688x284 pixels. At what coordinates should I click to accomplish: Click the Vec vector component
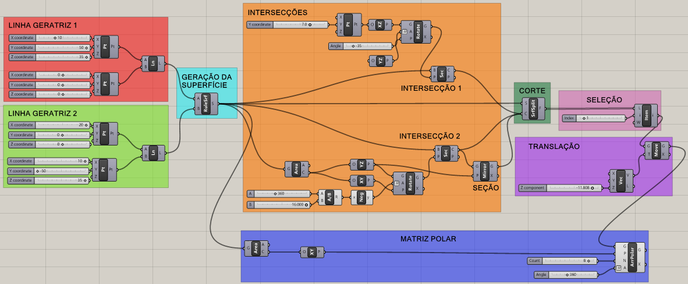[x=620, y=180]
